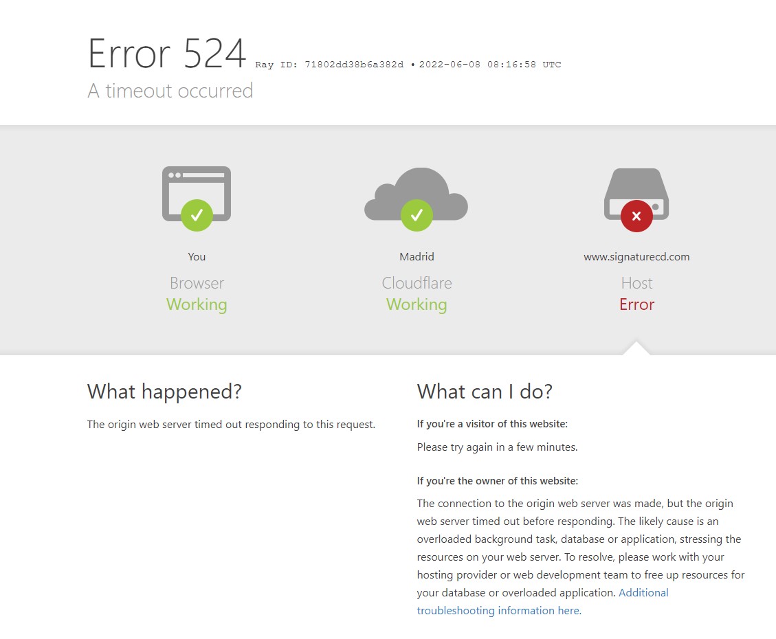This screenshot has width=776, height=639.
Task: Click the green Working status under Browser
Action: 197,304
